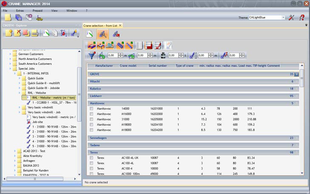Select the Terex AC100-4L checkbox
Image resolution: width=310 pixels, height=194 pixels.
pyautogui.click(x=91, y=163)
